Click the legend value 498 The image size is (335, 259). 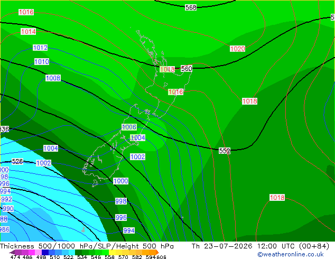(x=41, y=257)
